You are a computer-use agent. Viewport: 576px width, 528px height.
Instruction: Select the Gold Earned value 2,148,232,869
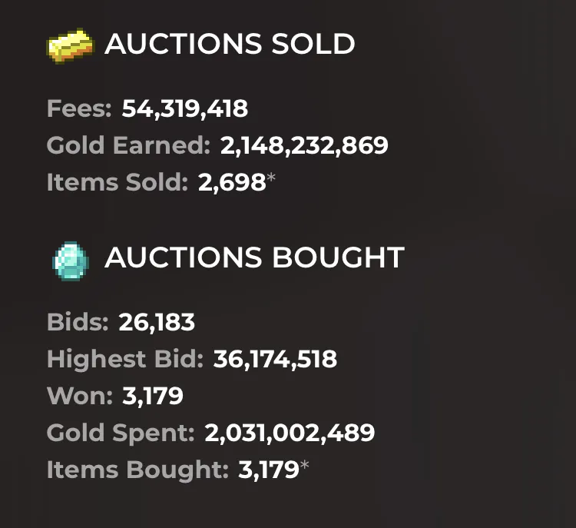[x=304, y=146]
